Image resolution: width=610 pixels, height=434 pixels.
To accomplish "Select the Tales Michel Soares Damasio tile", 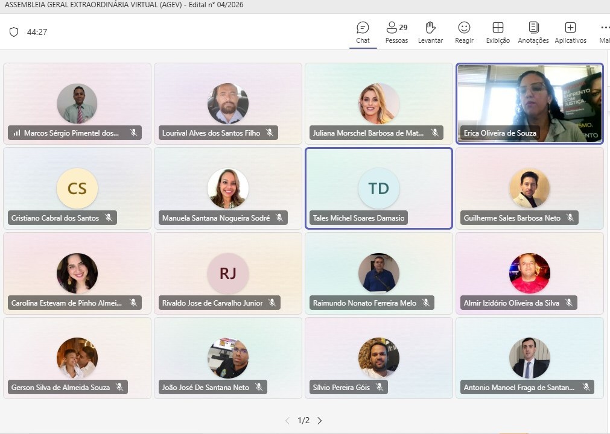I will (x=379, y=188).
